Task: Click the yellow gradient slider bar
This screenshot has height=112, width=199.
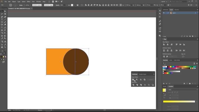Action: coord(179,101)
